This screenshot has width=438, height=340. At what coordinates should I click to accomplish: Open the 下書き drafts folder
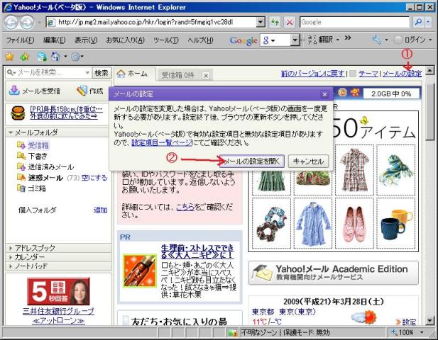click(38, 156)
